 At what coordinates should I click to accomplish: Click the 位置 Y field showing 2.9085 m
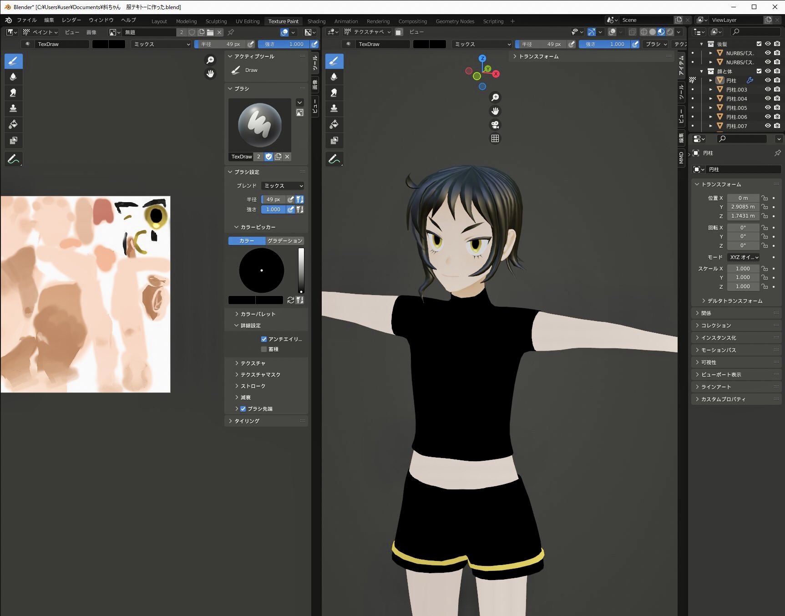(743, 207)
